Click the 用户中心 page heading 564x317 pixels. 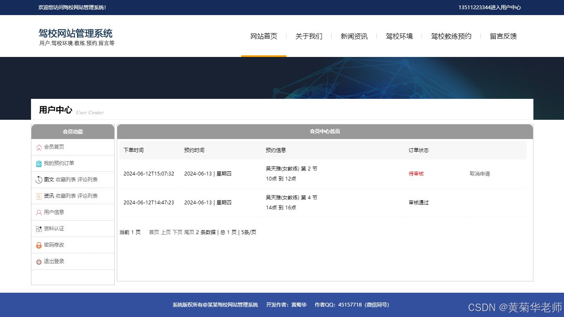tap(56, 110)
